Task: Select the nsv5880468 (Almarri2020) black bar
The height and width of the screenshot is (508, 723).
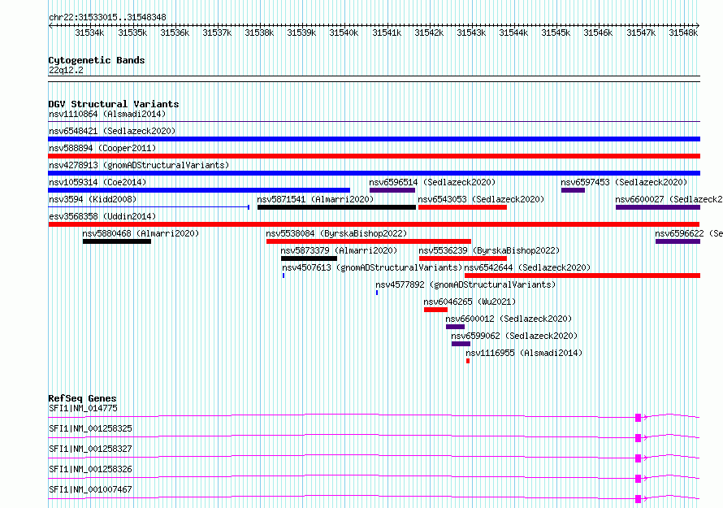Action: 117,241
